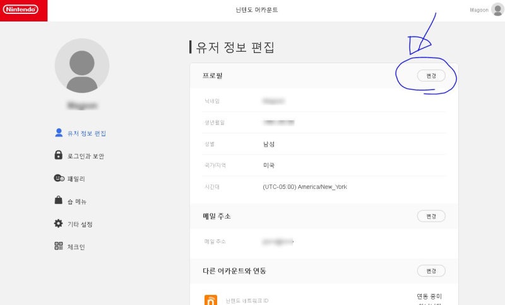Click the 국가/지역 field label
The width and height of the screenshot is (505, 305).
[x=215, y=165]
